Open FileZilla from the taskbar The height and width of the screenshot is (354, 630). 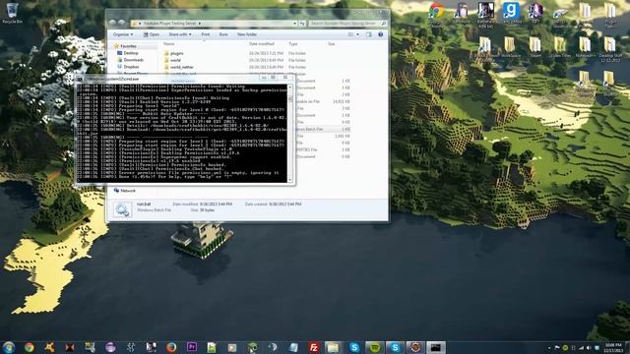point(314,347)
